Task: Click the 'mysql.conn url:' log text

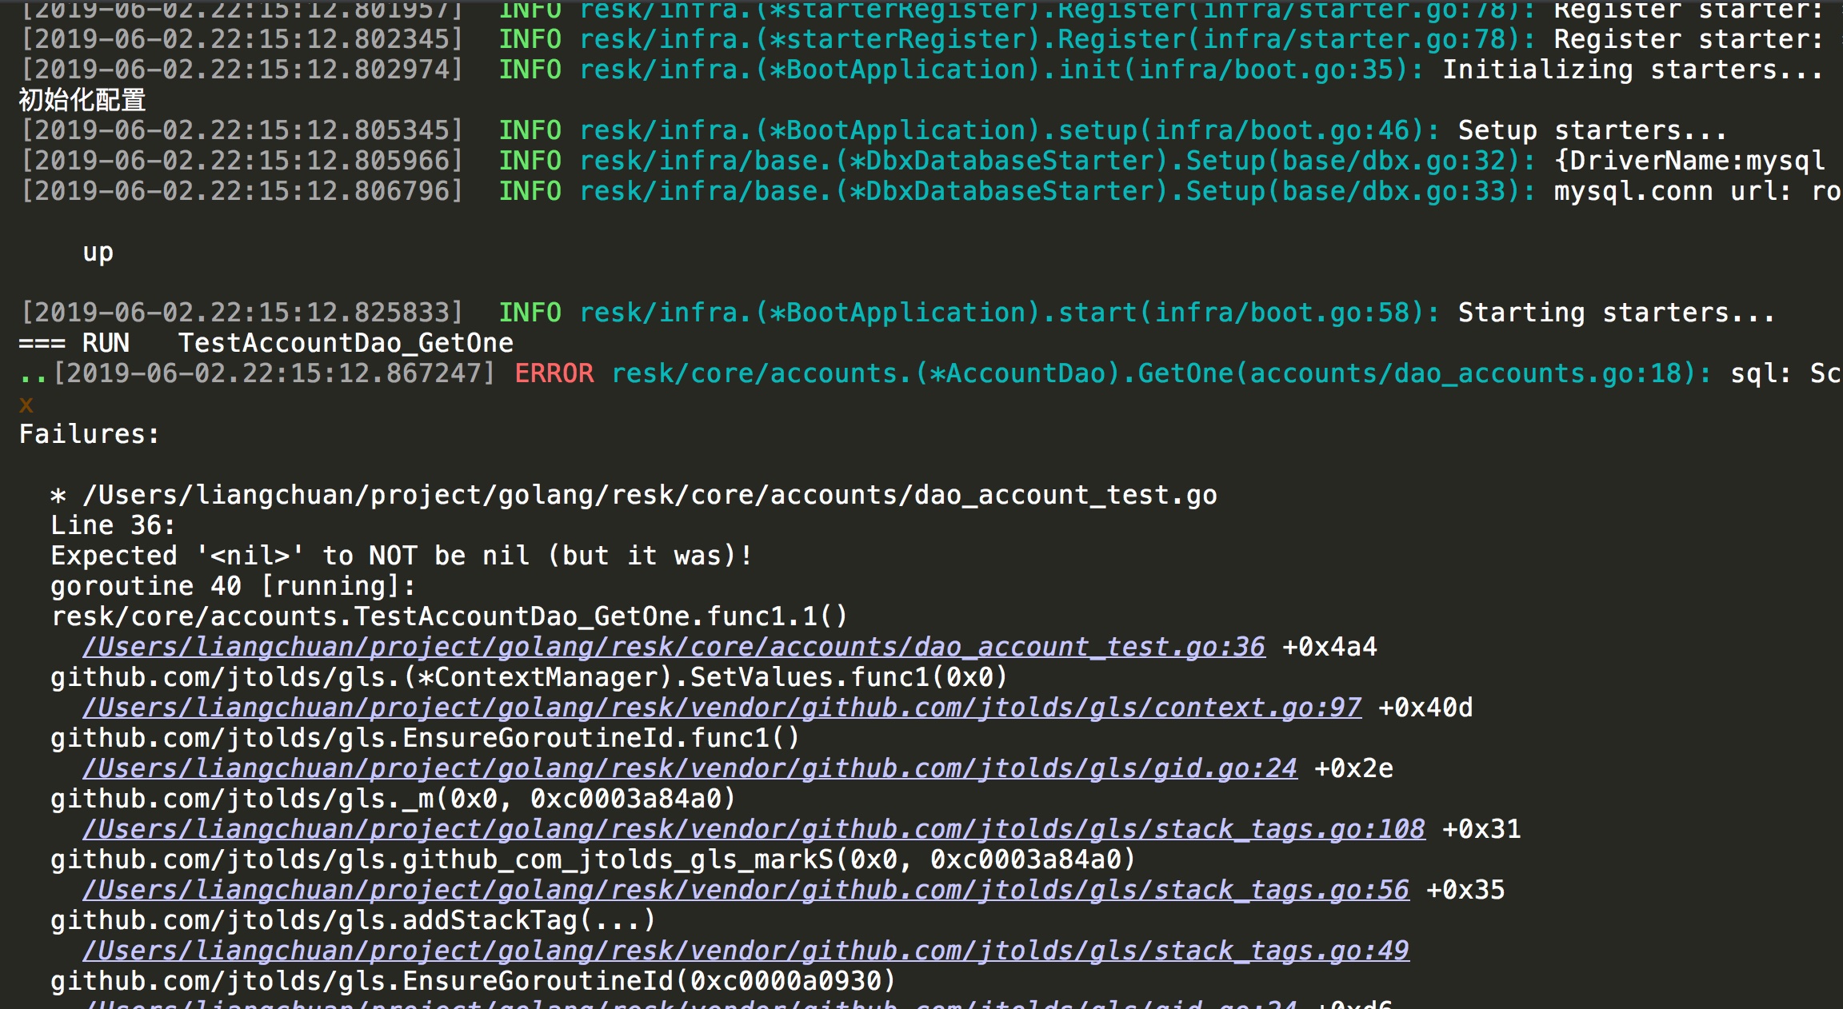Action: tap(1673, 190)
